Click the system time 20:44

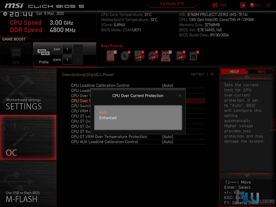click(21, 14)
